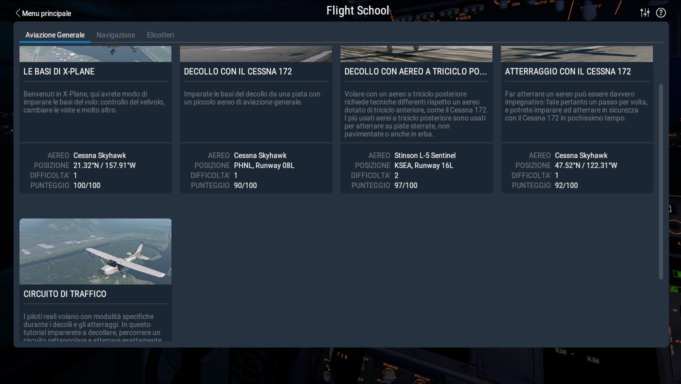Click the help question mark icon
Viewport: 681px width, 384px height.
point(661,13)
